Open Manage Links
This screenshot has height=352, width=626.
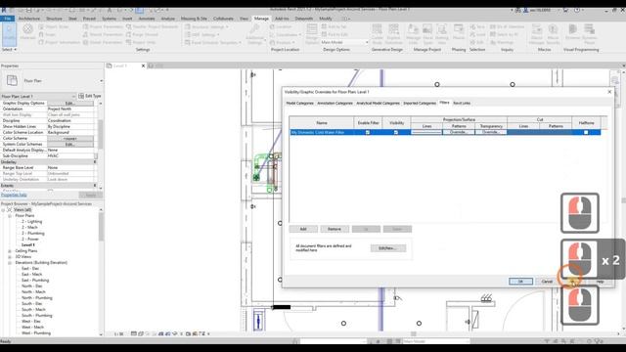point(413,34)
